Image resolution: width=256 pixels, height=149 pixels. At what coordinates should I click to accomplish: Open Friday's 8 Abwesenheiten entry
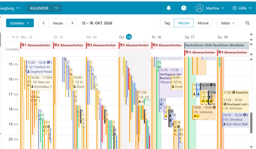(x=167, y=45)
